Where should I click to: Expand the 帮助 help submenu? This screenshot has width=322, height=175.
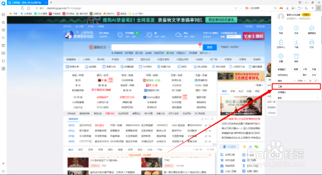tap(296, 98)
